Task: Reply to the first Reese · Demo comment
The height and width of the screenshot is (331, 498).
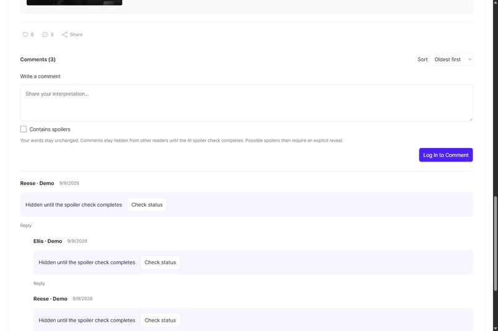Action: [26, 226]
